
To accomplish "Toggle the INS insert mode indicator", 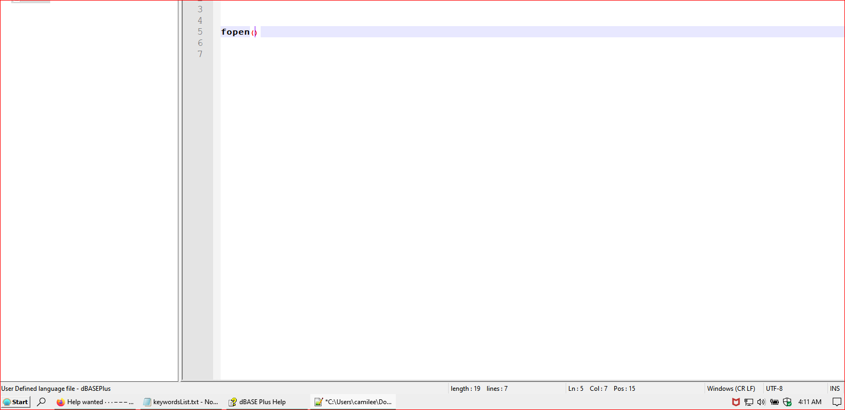I will click(x=835, y=389).
